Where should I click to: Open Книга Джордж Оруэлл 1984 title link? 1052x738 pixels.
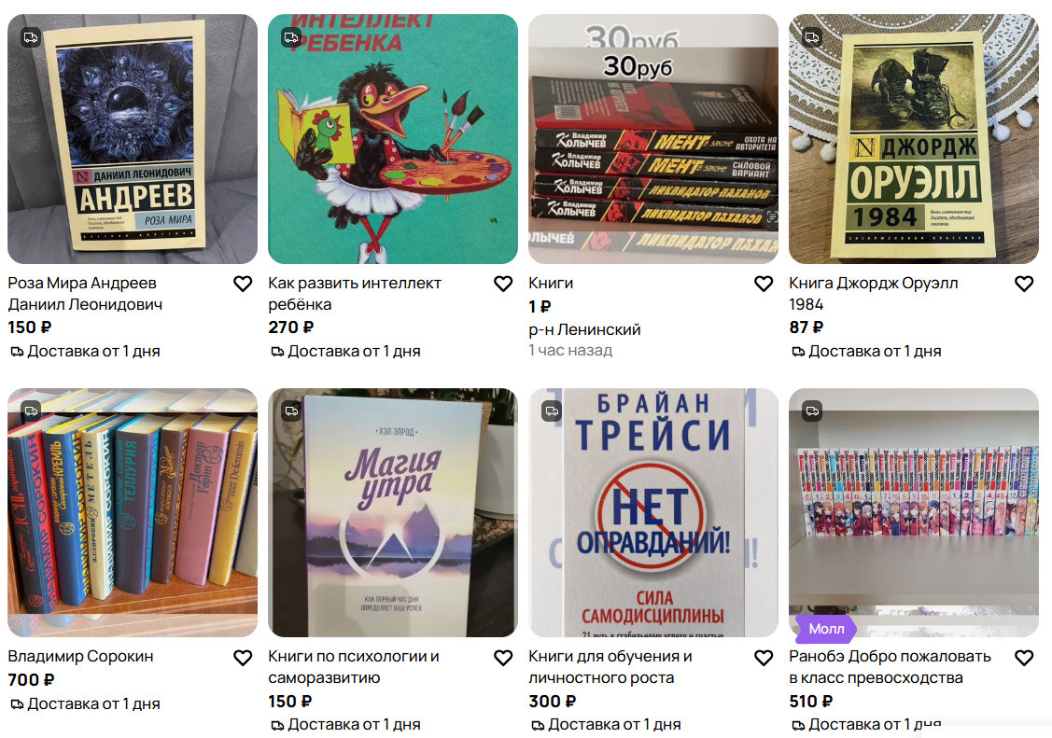(x=873, y=294)
